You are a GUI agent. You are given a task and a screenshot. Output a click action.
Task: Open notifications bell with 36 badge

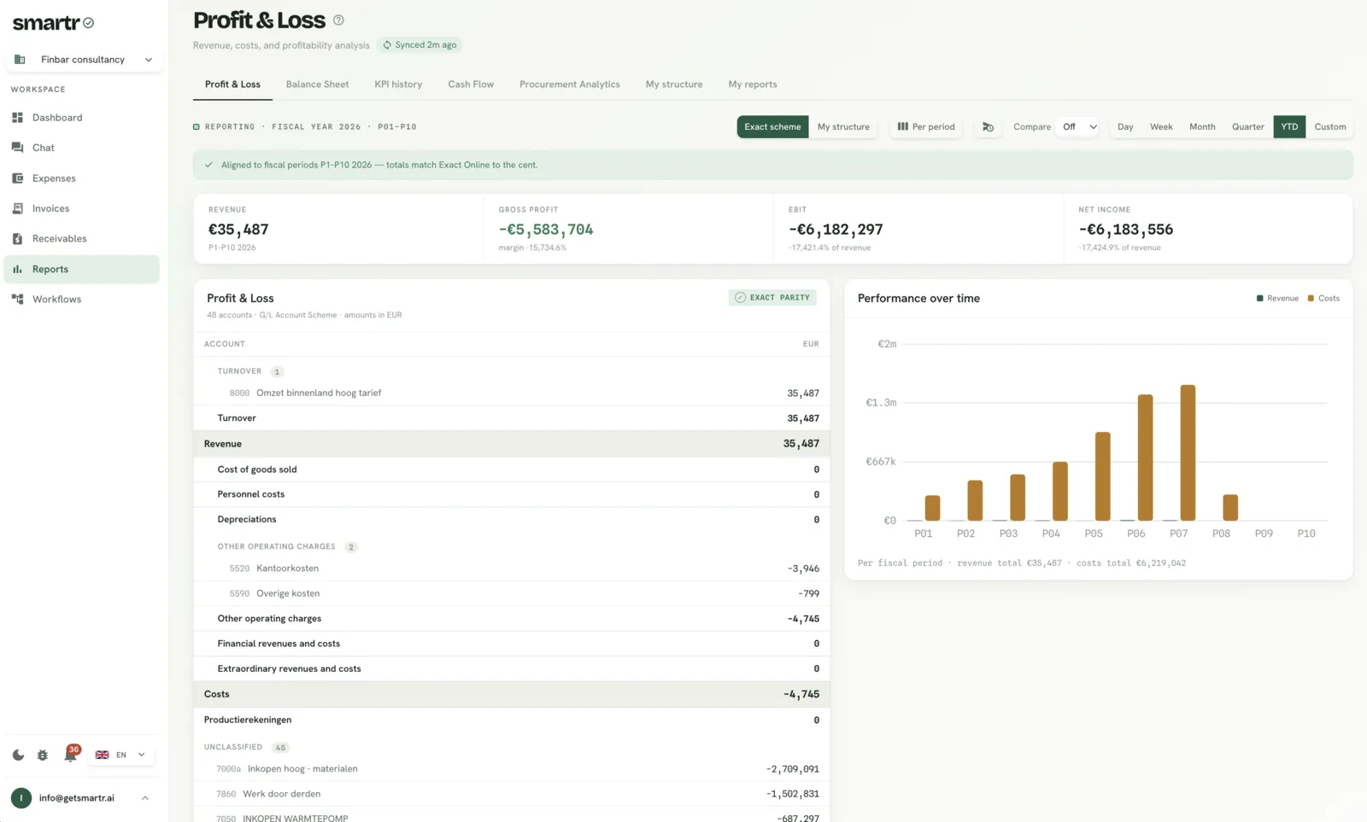[x=71, y=754]
